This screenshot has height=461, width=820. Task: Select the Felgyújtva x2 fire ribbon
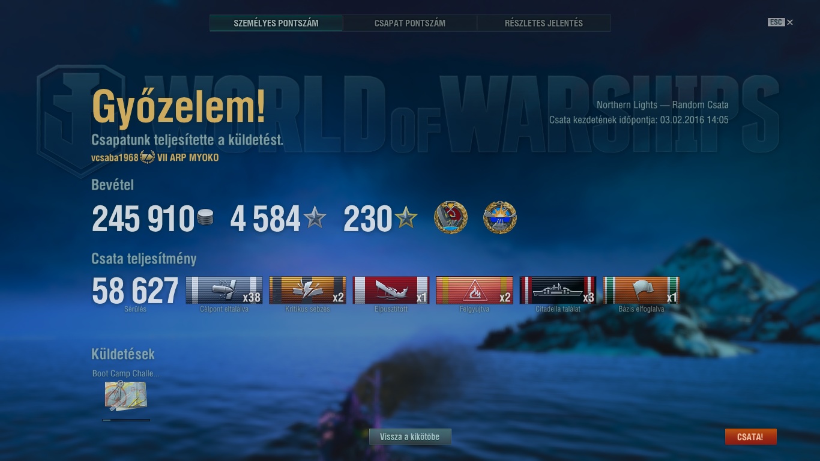pos(474,291)
